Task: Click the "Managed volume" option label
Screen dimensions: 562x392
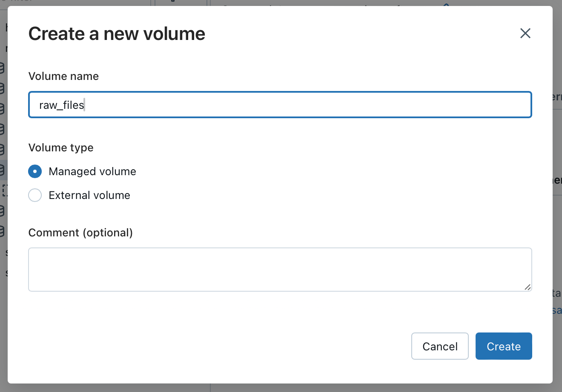Action: 92,171
